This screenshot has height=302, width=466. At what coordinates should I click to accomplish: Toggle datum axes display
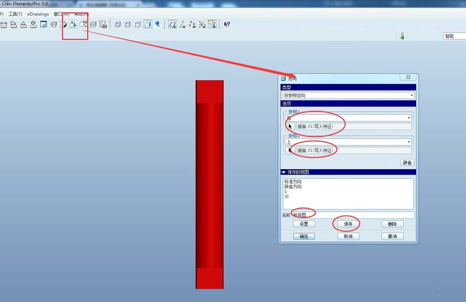[183, 25]
